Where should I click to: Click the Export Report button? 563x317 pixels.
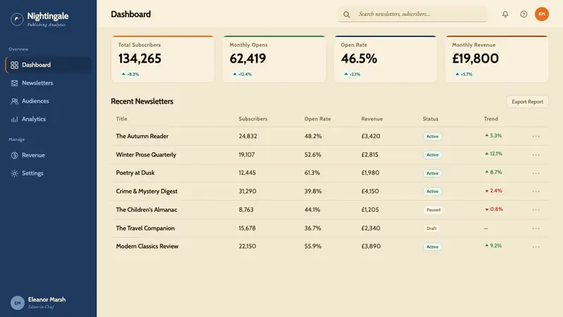pyautogui.click(x=527, y=101)
